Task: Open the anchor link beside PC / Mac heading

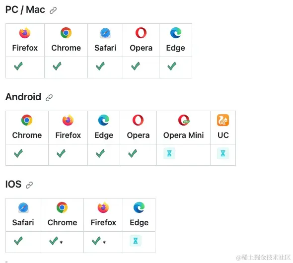Action: click(x=53, y=10)
